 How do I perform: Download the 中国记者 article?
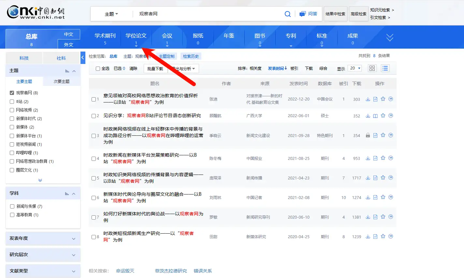coord(368,197)
